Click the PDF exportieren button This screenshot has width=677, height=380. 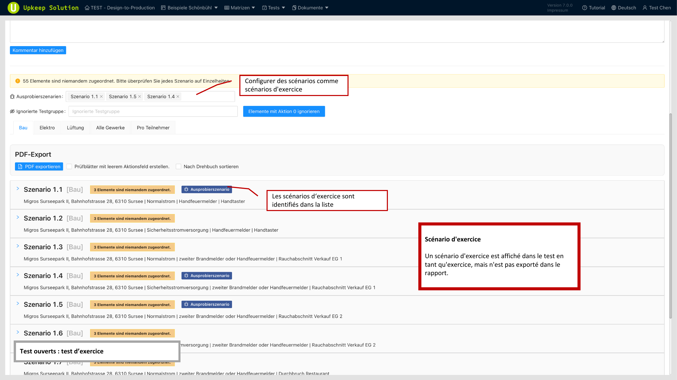point(39,166)
